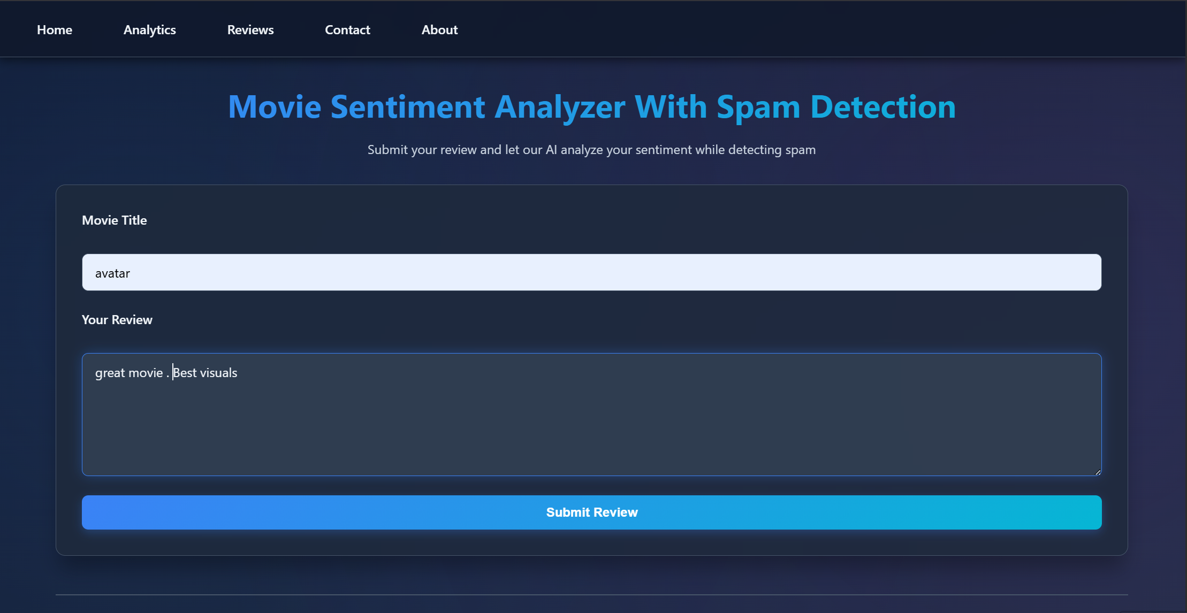Go to the Contact page

click(x=347, y=29)
